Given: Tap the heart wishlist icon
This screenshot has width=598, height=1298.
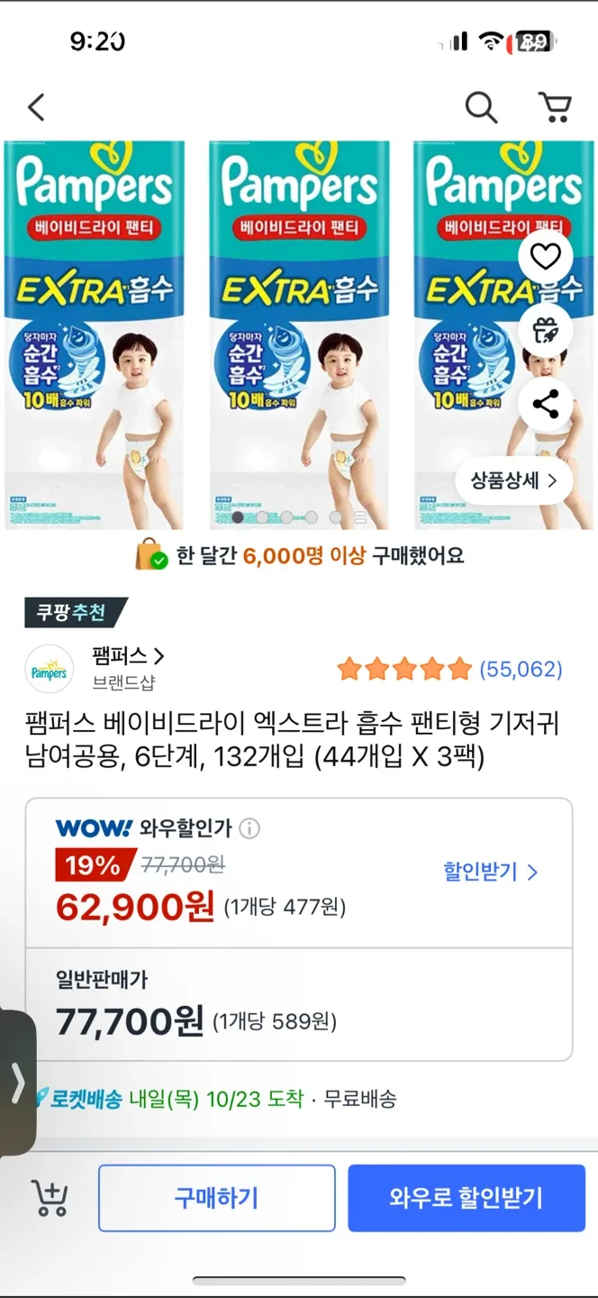Looking at the screenshot, I should pyautogui.click(x=546, y=258).
